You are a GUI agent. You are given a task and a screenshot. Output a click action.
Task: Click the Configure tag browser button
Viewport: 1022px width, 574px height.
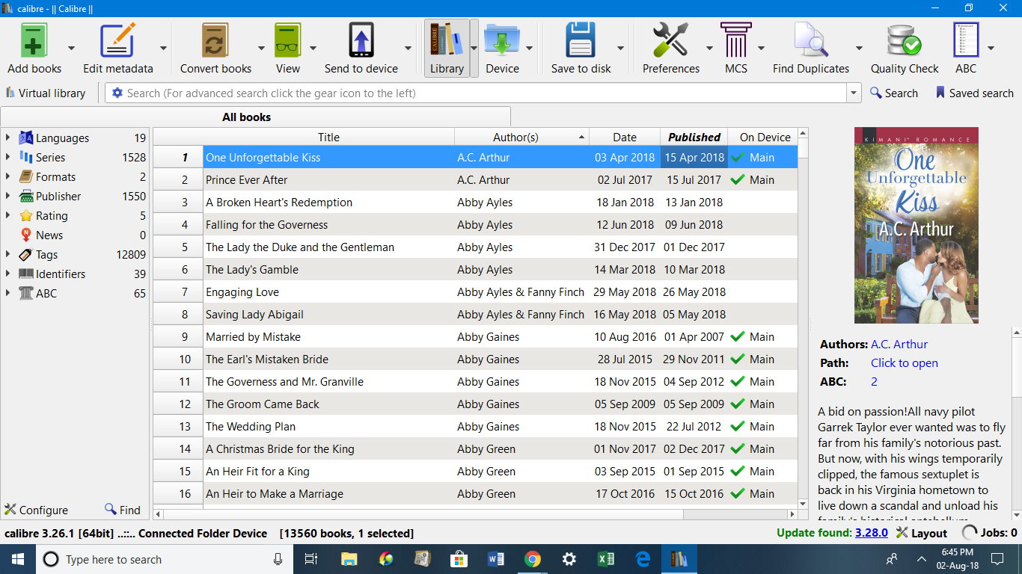tap(36, 510)
